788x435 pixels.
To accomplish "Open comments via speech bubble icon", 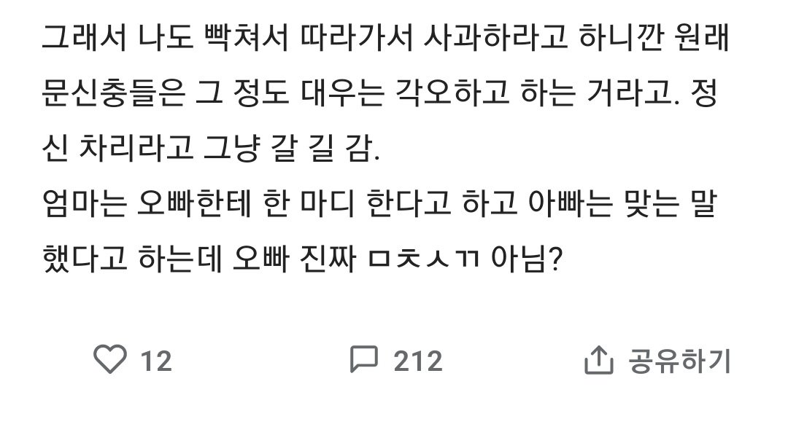I will (x=363, y=360).
